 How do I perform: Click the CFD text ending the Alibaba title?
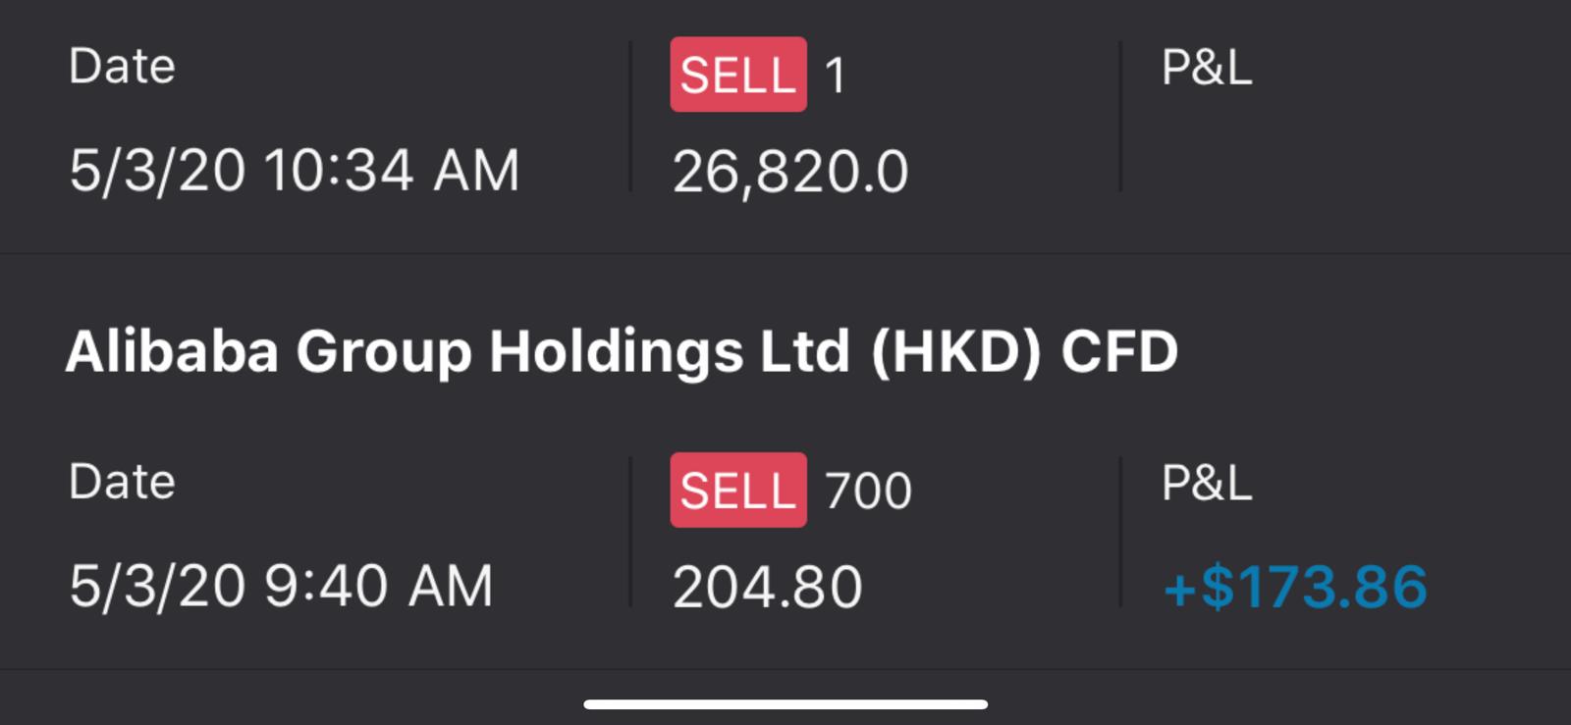[x=1118, y=352]
